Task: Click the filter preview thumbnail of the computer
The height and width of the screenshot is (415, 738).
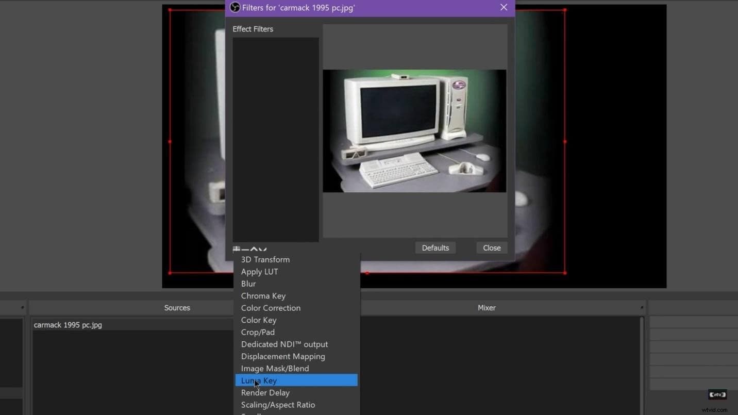Action: pyautogui.click(x=414, y=131)
